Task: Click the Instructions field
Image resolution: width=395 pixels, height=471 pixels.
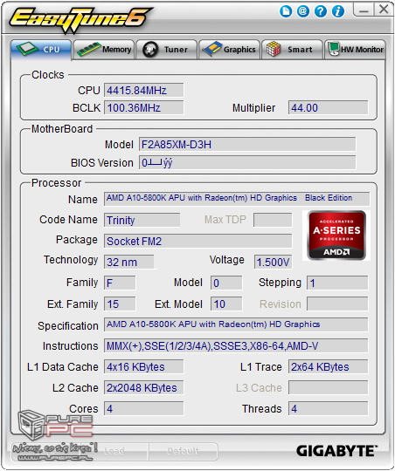Action: click(x=236, y=345)
